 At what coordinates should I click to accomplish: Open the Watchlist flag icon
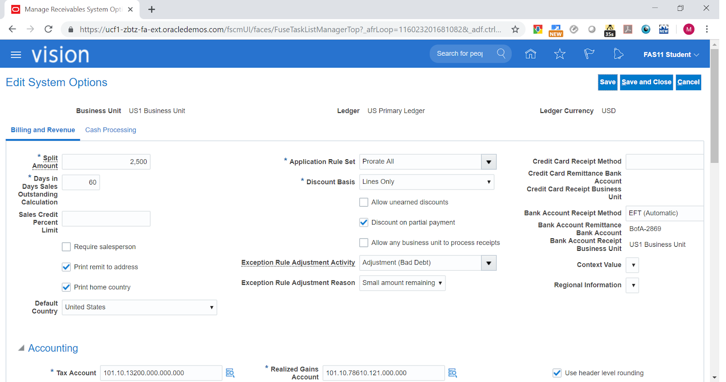point(589,54)
